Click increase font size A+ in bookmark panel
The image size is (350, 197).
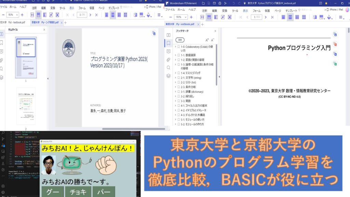207,40
